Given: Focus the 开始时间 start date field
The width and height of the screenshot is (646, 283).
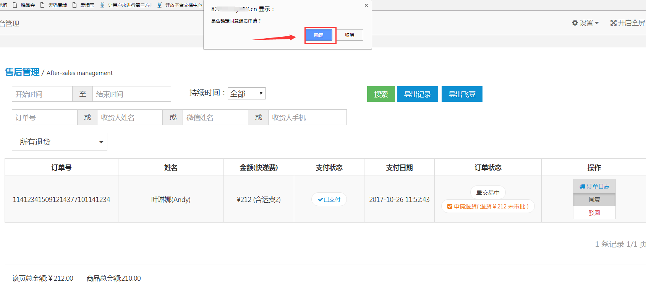Looking at the screenshot, I should coord(42,94).
